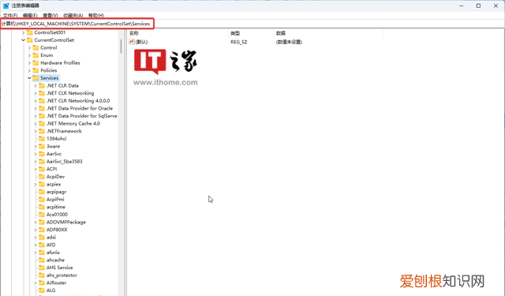Click the Policies folder icon
This screenshot has height=296, width=505.
pos(36,70)
